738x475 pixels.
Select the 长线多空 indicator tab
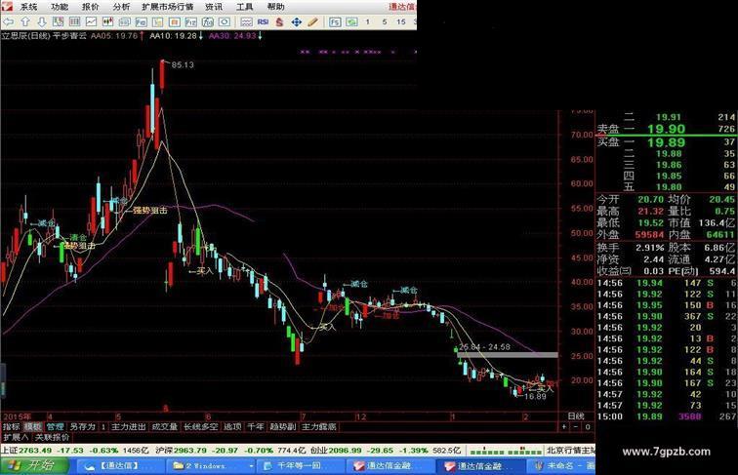[200, 427]
